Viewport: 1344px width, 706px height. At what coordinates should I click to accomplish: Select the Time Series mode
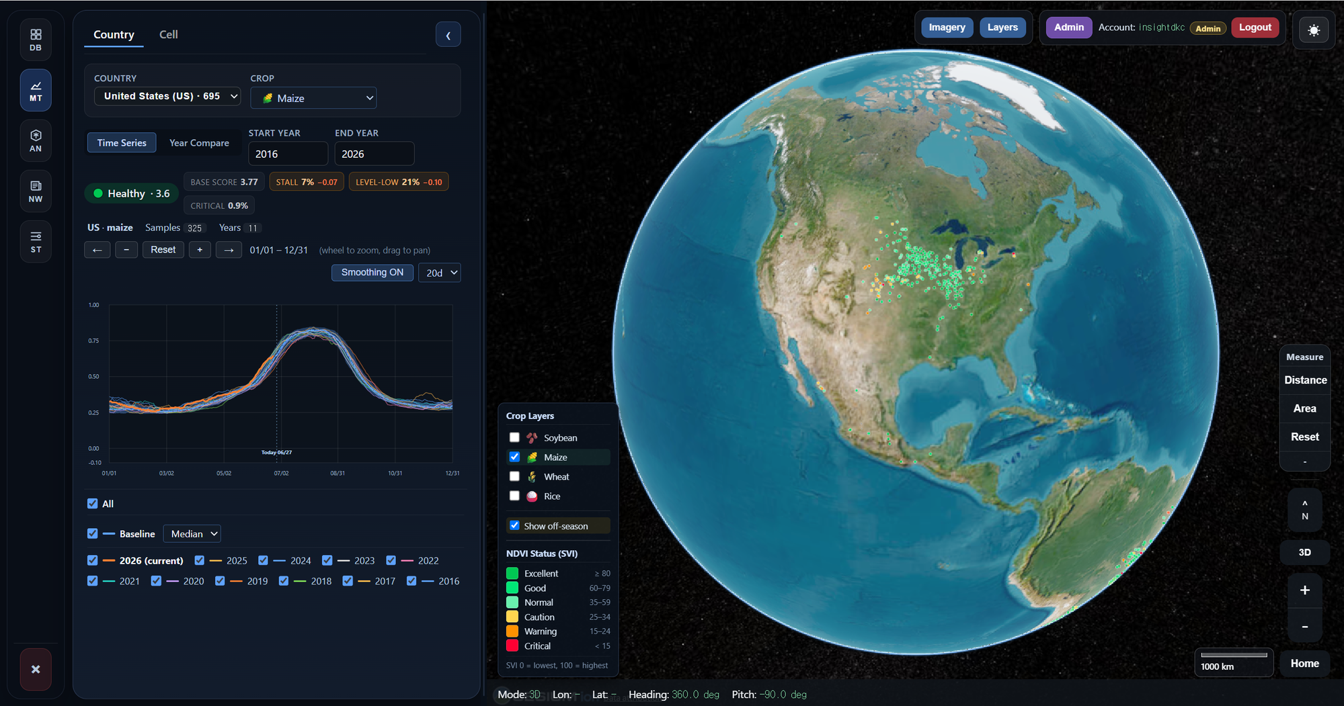coord(122,142)
